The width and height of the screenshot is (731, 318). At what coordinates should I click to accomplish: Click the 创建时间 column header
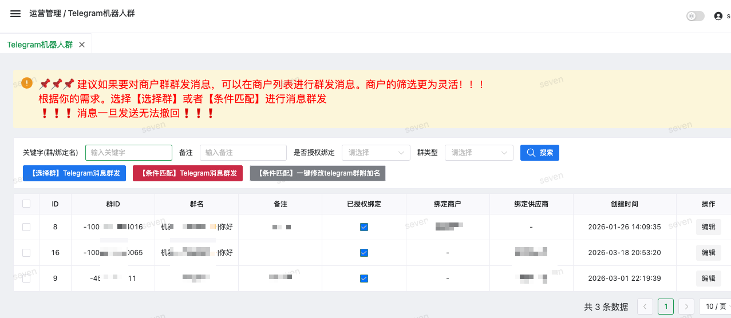625,204
